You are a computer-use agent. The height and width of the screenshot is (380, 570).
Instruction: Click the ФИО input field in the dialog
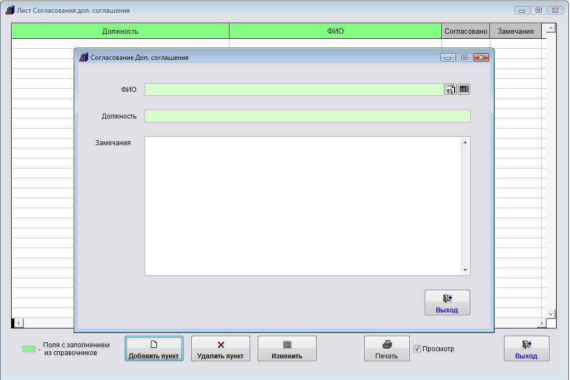(294, 89)
